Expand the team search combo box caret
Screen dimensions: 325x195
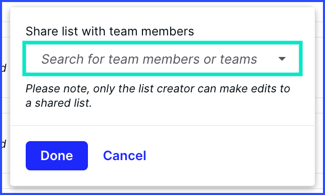pos(282,59)
